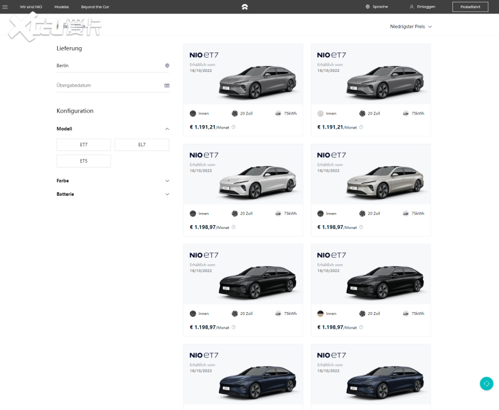Click 75kWh battery icon on first grey ET7
This screenshot has width=499, height=410.
(x=278, y=114)
